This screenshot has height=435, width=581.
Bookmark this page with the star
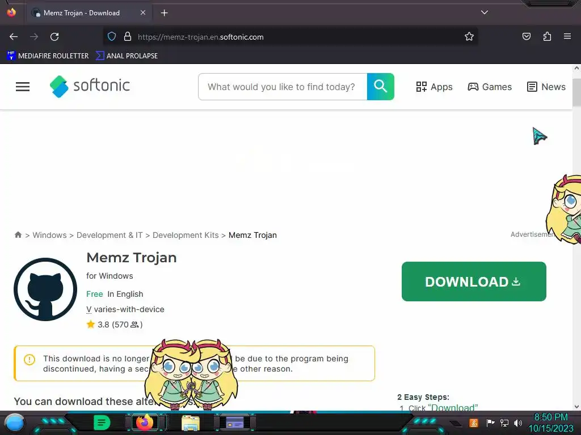click(x=469, y=37)
